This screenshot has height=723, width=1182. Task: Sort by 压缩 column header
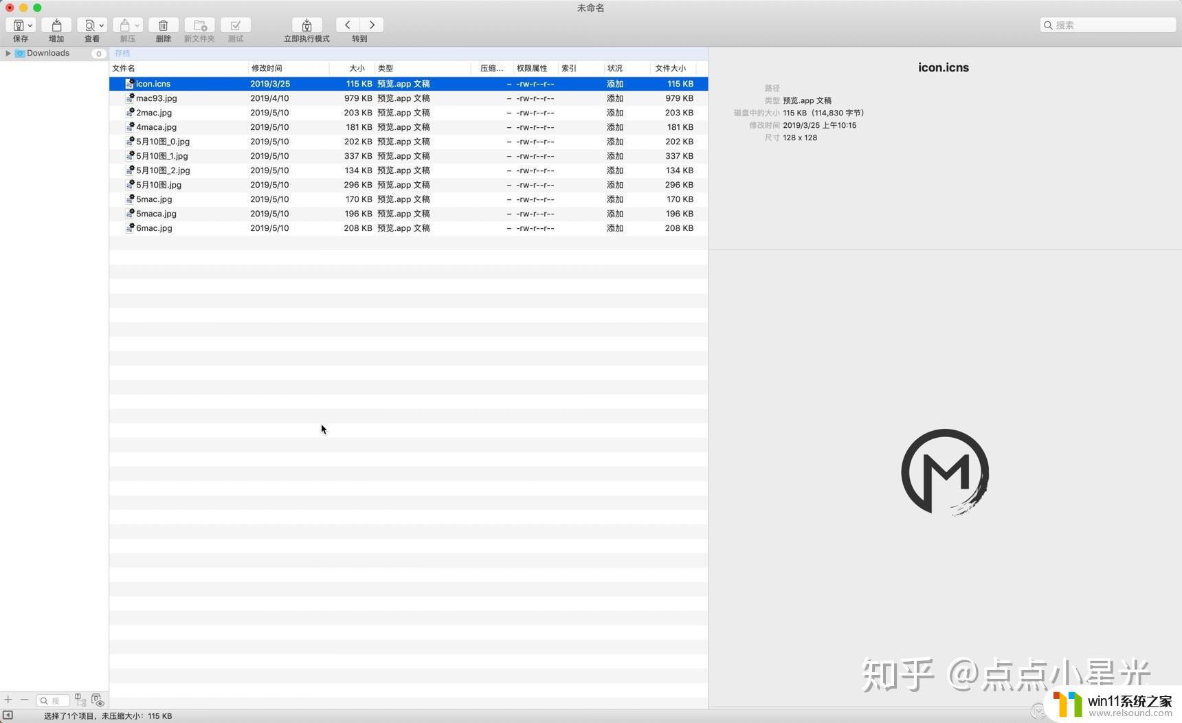493,68
